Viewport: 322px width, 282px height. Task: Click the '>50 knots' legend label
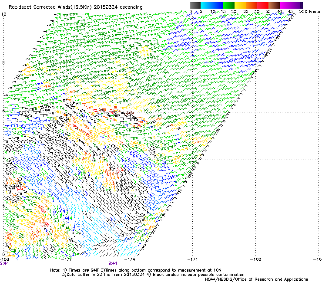[309, 12]
